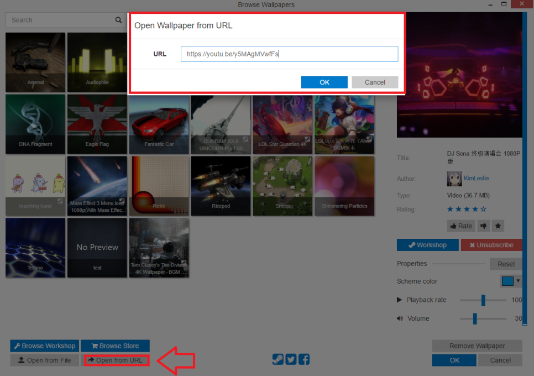Viewport: 534px width, 376px height.
Task: Select the Arsenal wallpaper thumbnail
Action: click(35, 62)
